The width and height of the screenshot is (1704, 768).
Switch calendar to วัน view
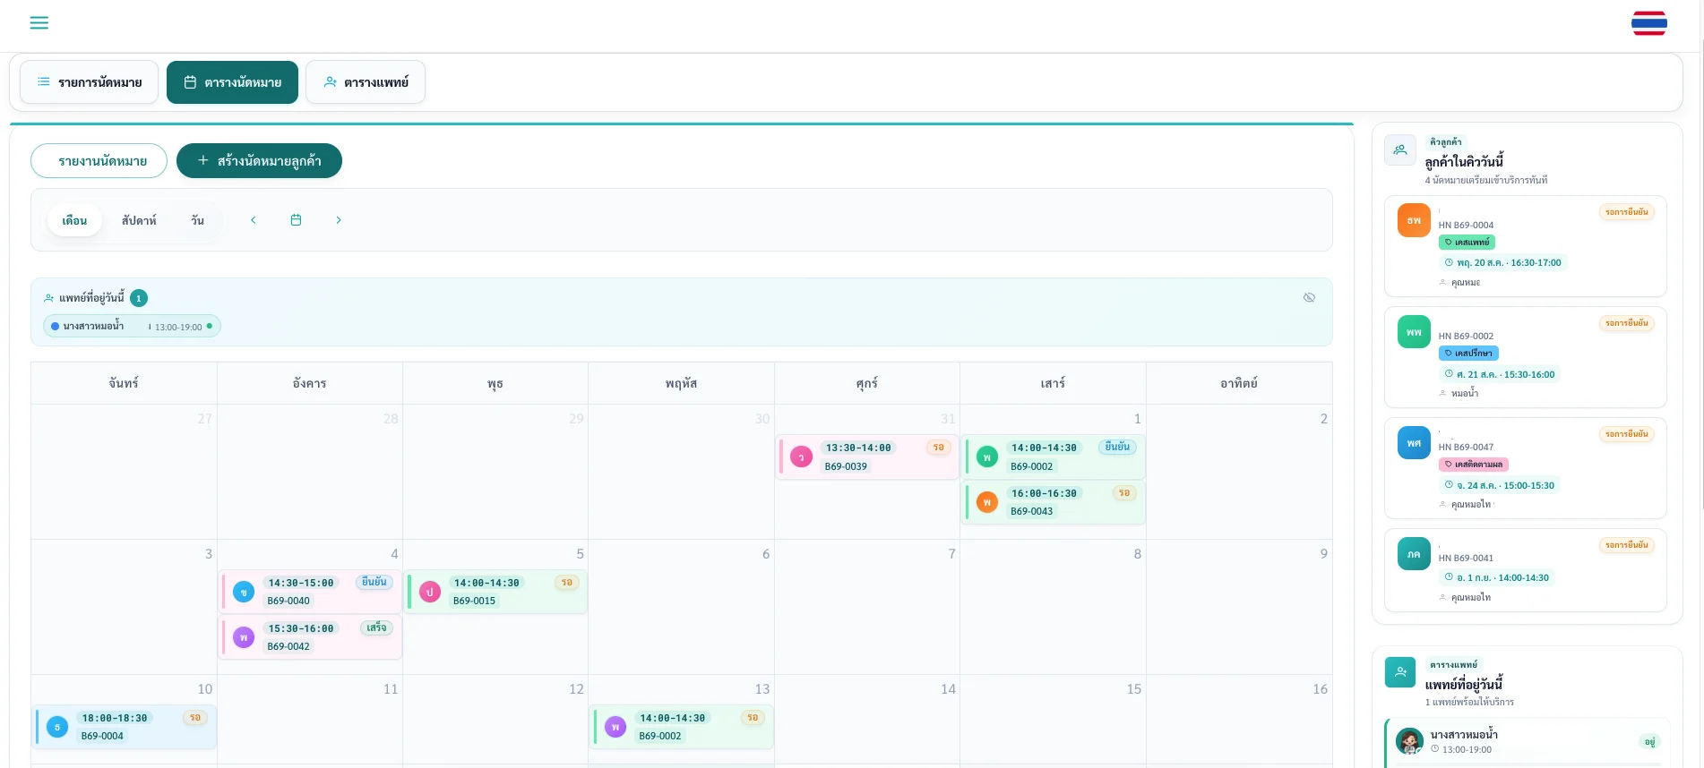(198, 220)
